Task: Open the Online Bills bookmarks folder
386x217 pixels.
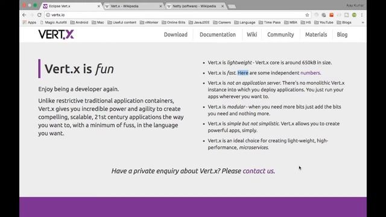Action: 174,22
